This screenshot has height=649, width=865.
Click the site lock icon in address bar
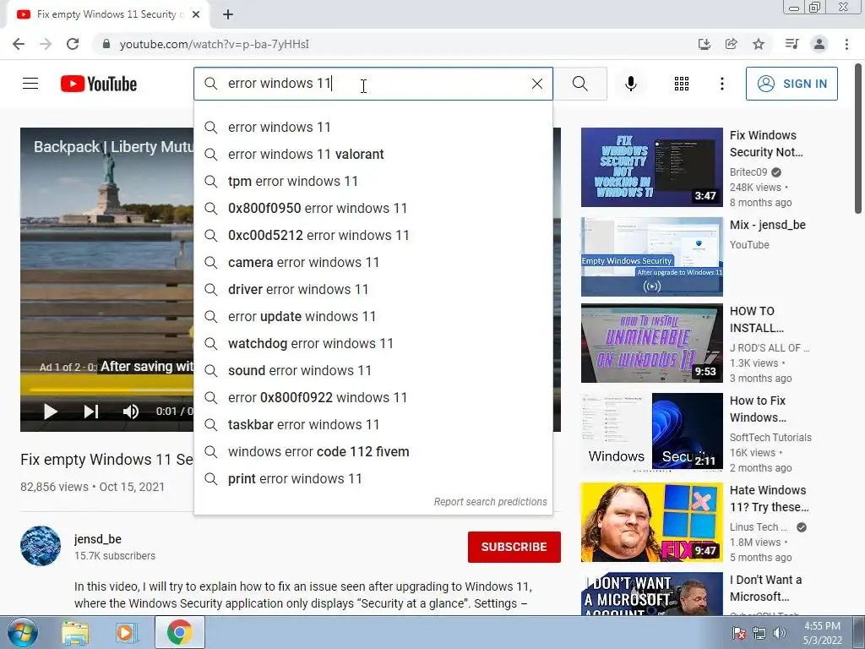tap(106, 44)
